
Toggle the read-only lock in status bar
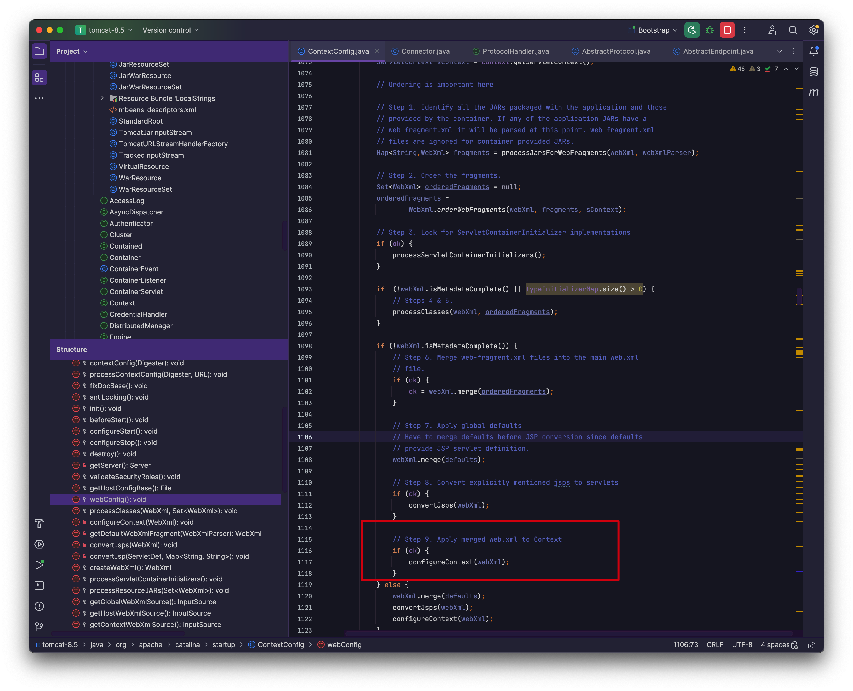click(811, 645)
